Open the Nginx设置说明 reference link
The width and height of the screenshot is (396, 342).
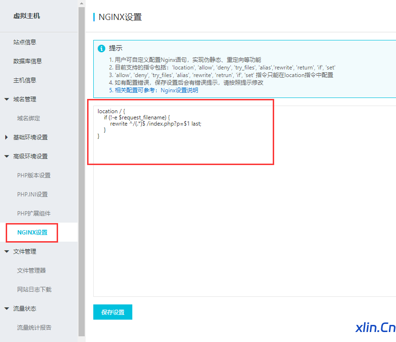click(179, 90)
